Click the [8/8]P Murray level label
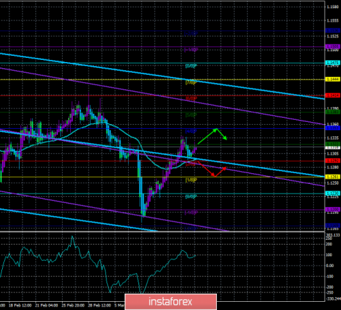The width and height of the screenshot is (341, 310). 191,66
